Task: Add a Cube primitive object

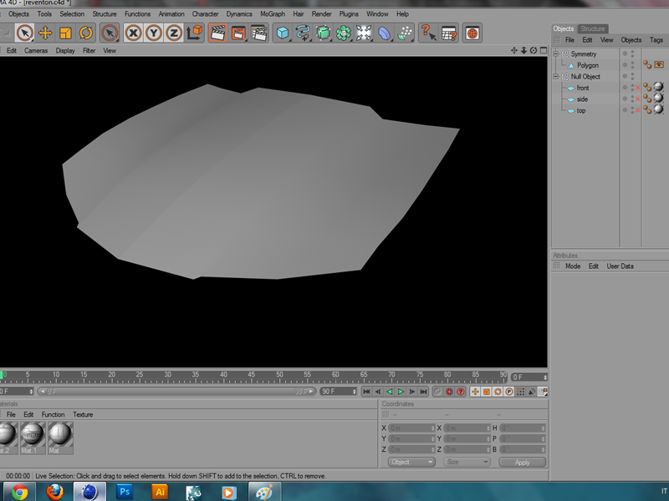Action: click(x=283, y=33)
